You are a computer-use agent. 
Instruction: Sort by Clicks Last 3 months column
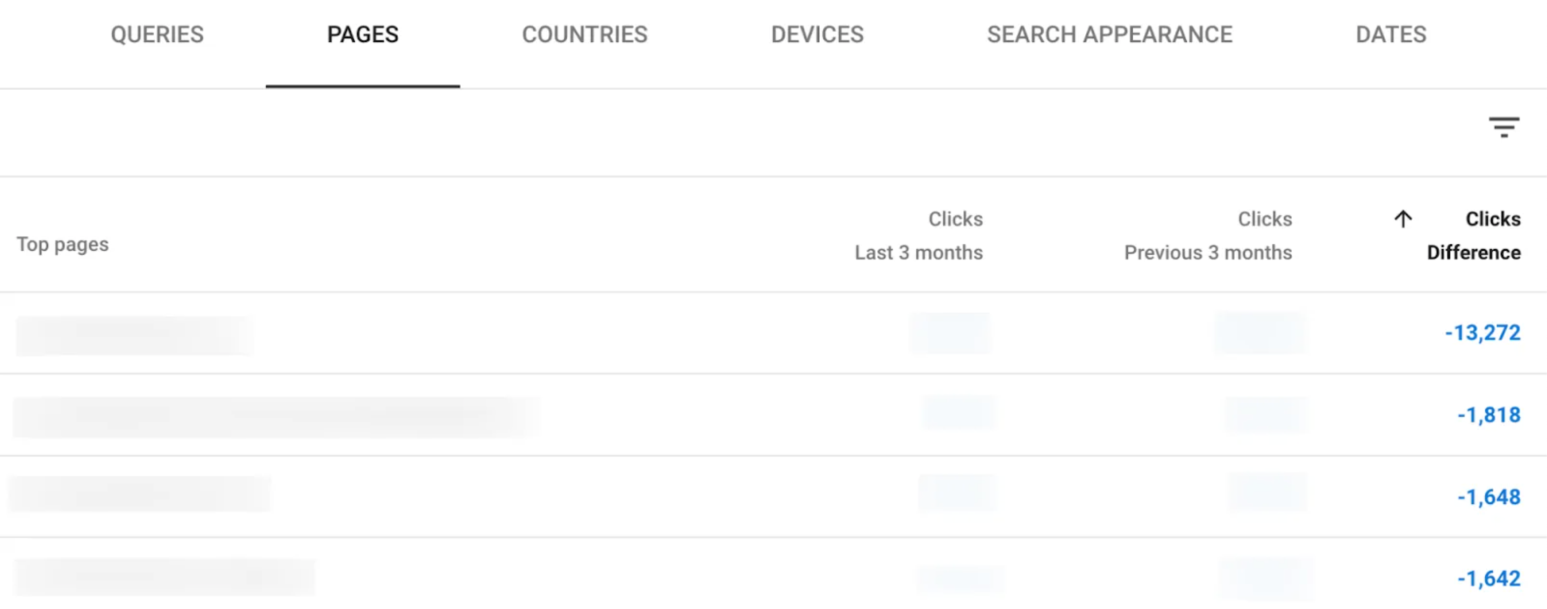pos(919,236)
